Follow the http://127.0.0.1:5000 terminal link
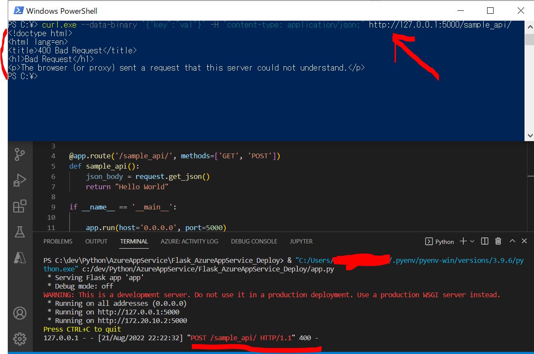 click(x=138, y=312)
